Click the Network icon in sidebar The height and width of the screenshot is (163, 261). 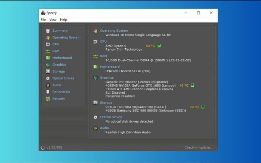click(x=48, y=99)
